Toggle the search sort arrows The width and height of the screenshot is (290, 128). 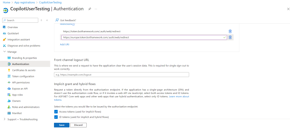point(41,20)
